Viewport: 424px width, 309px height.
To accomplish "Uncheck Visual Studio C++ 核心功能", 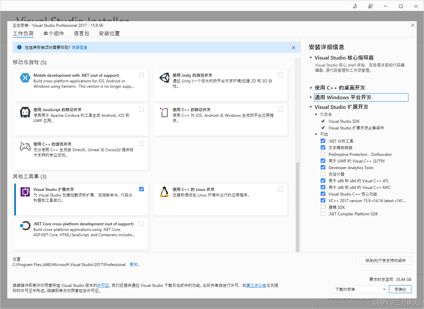I will tap(323, 194).
